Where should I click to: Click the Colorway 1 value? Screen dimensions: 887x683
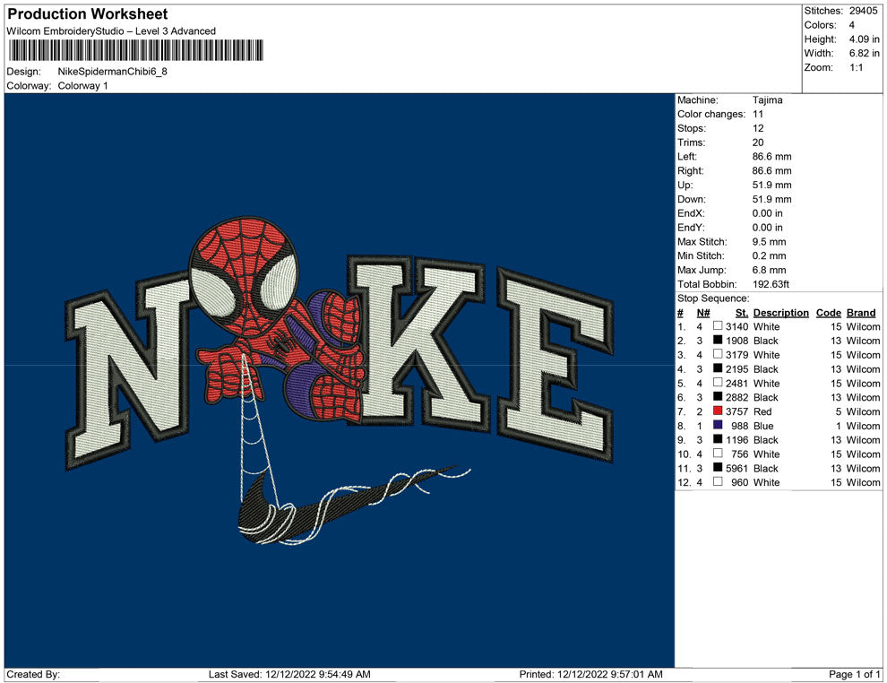click(82, 85)
